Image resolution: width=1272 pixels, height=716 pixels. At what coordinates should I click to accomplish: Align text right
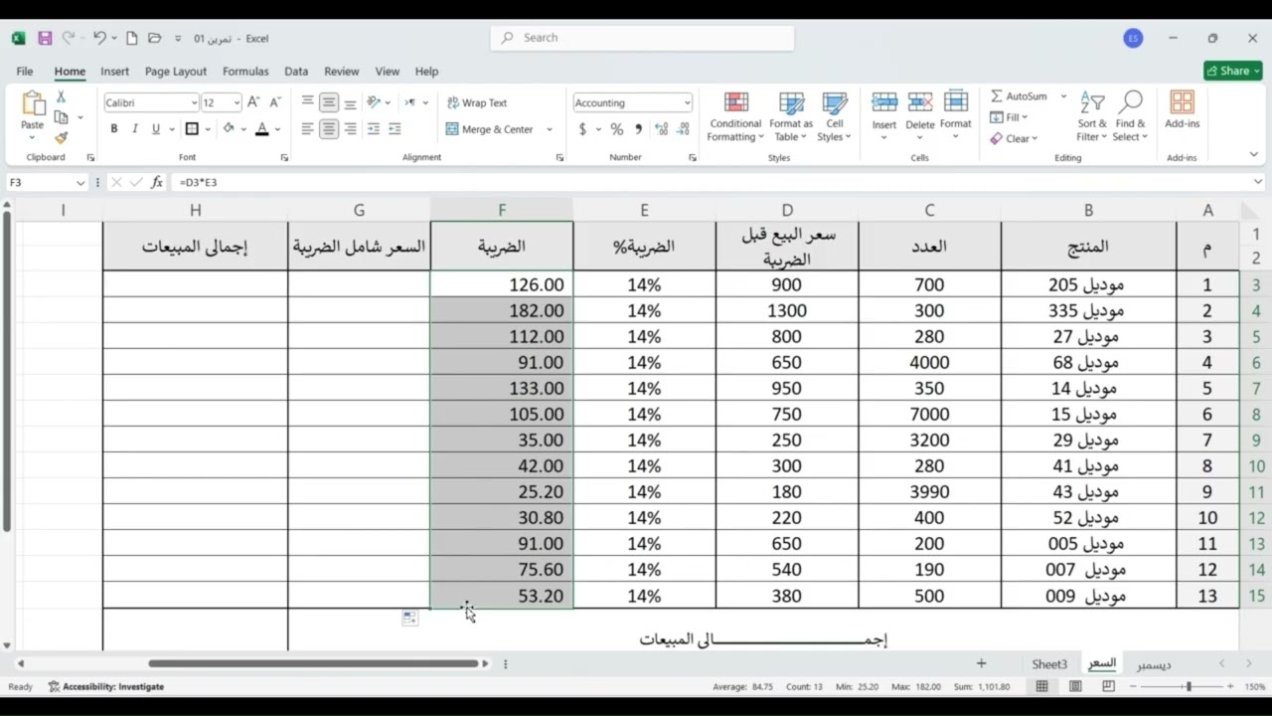(x=350, y=129)
